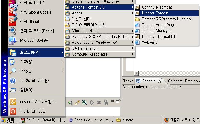Open the Welcome shortcut
This screenshot has width=200, height=124.
167,42
